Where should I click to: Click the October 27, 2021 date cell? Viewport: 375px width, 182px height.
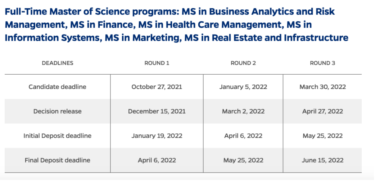[x=157, y=87]
